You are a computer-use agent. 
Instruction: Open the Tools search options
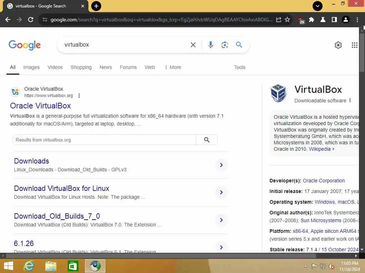(x=240, y=67)
